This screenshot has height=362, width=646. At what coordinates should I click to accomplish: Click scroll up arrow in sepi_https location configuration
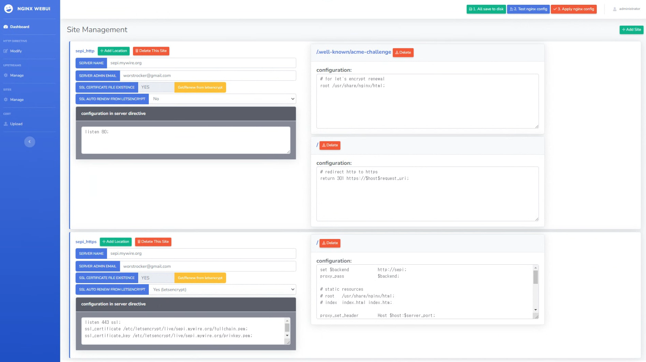click(x=536, y=268)
